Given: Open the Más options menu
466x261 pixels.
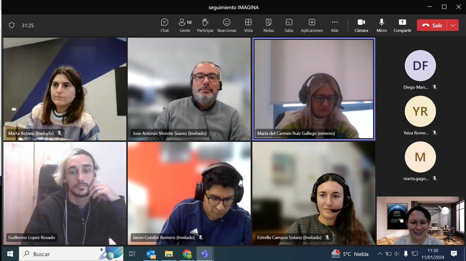Looking at the screenshot, I should [x=335, y=26].
